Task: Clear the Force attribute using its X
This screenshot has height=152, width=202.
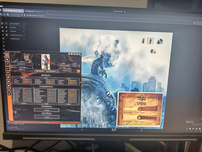Action: [23, 80]
